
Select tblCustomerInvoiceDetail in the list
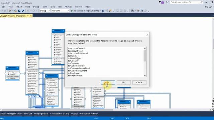pyautogui.click(x=79, y=68)
